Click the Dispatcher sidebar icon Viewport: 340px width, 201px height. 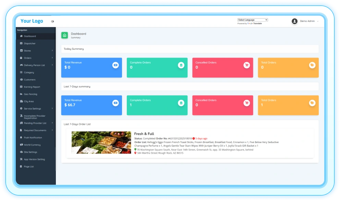click(x=21, y=43)
